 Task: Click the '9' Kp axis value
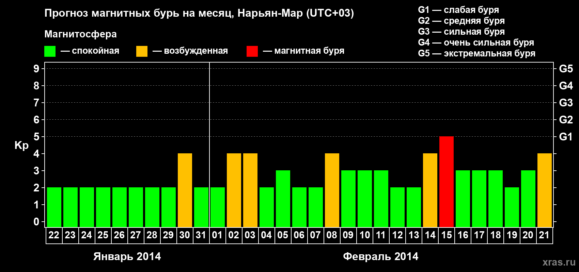(36, 69)
